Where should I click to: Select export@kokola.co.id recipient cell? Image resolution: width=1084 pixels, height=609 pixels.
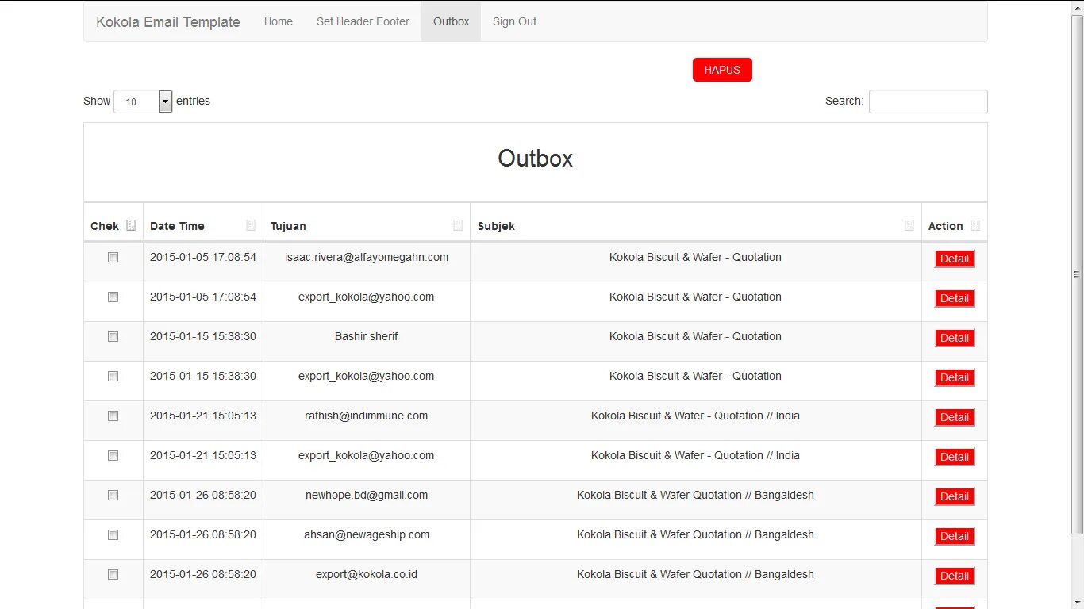tap(367, 579)
